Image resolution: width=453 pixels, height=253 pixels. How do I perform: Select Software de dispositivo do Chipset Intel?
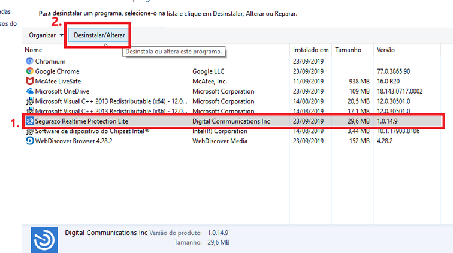tap(92, 131)
